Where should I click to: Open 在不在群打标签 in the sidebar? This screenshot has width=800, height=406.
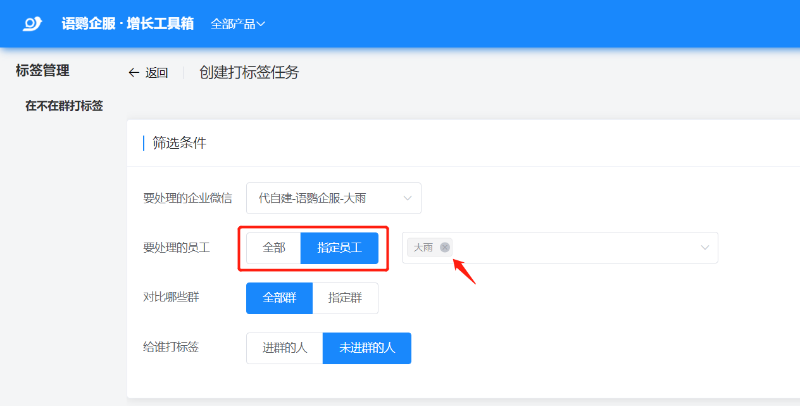(x=64, y=106)
